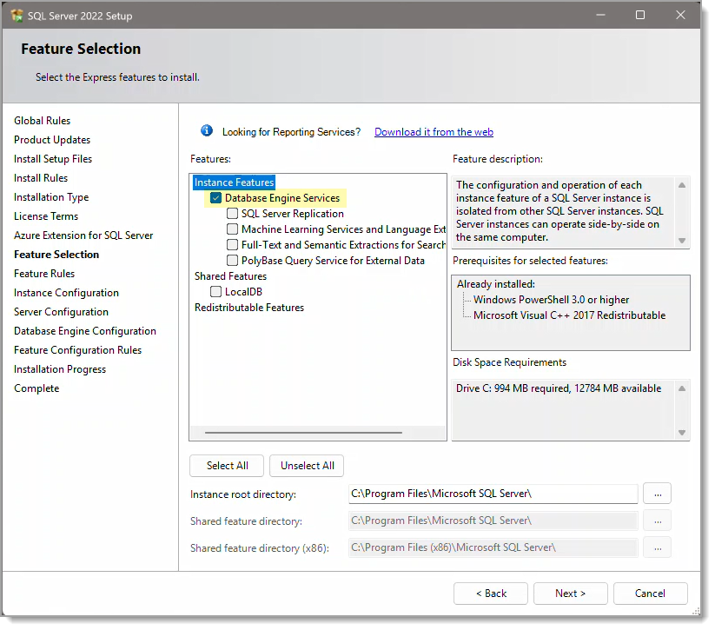Click the SQL Server Setup title bar icon

point(17,16)
